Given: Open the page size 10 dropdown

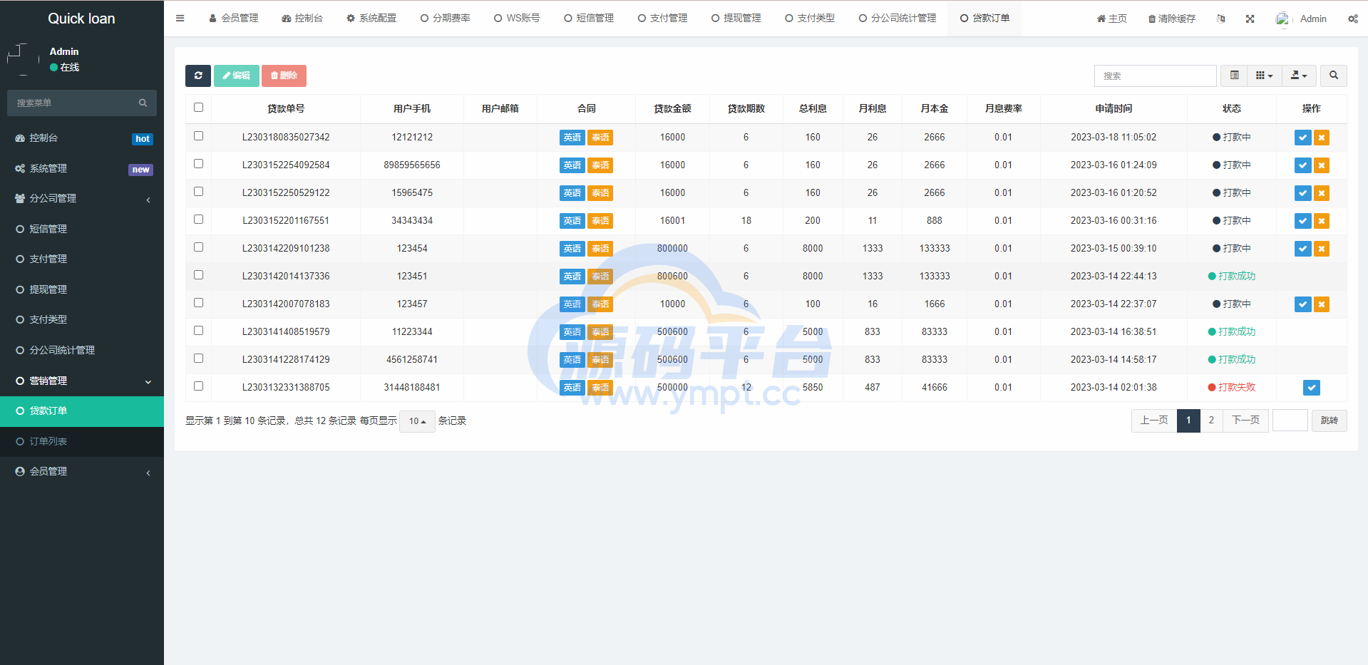Looking at the screenshot, I should 418,421.
